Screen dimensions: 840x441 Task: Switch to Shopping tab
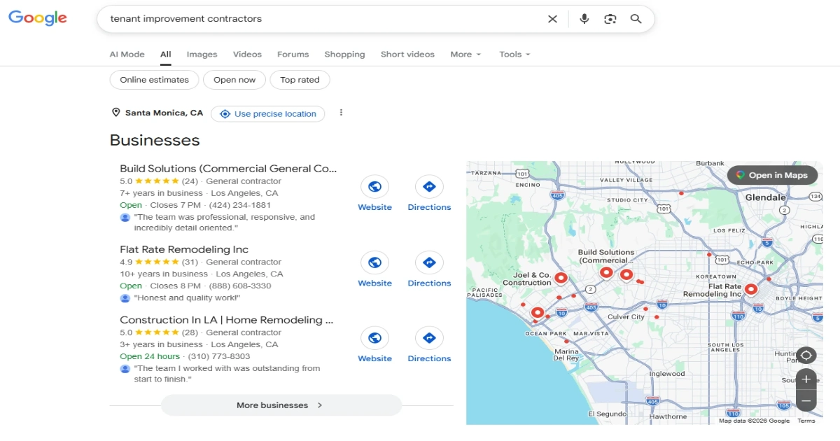tap(344, 54)
